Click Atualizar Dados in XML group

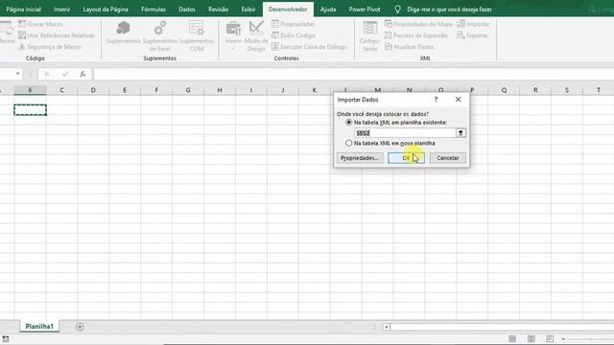click(410, 47)
